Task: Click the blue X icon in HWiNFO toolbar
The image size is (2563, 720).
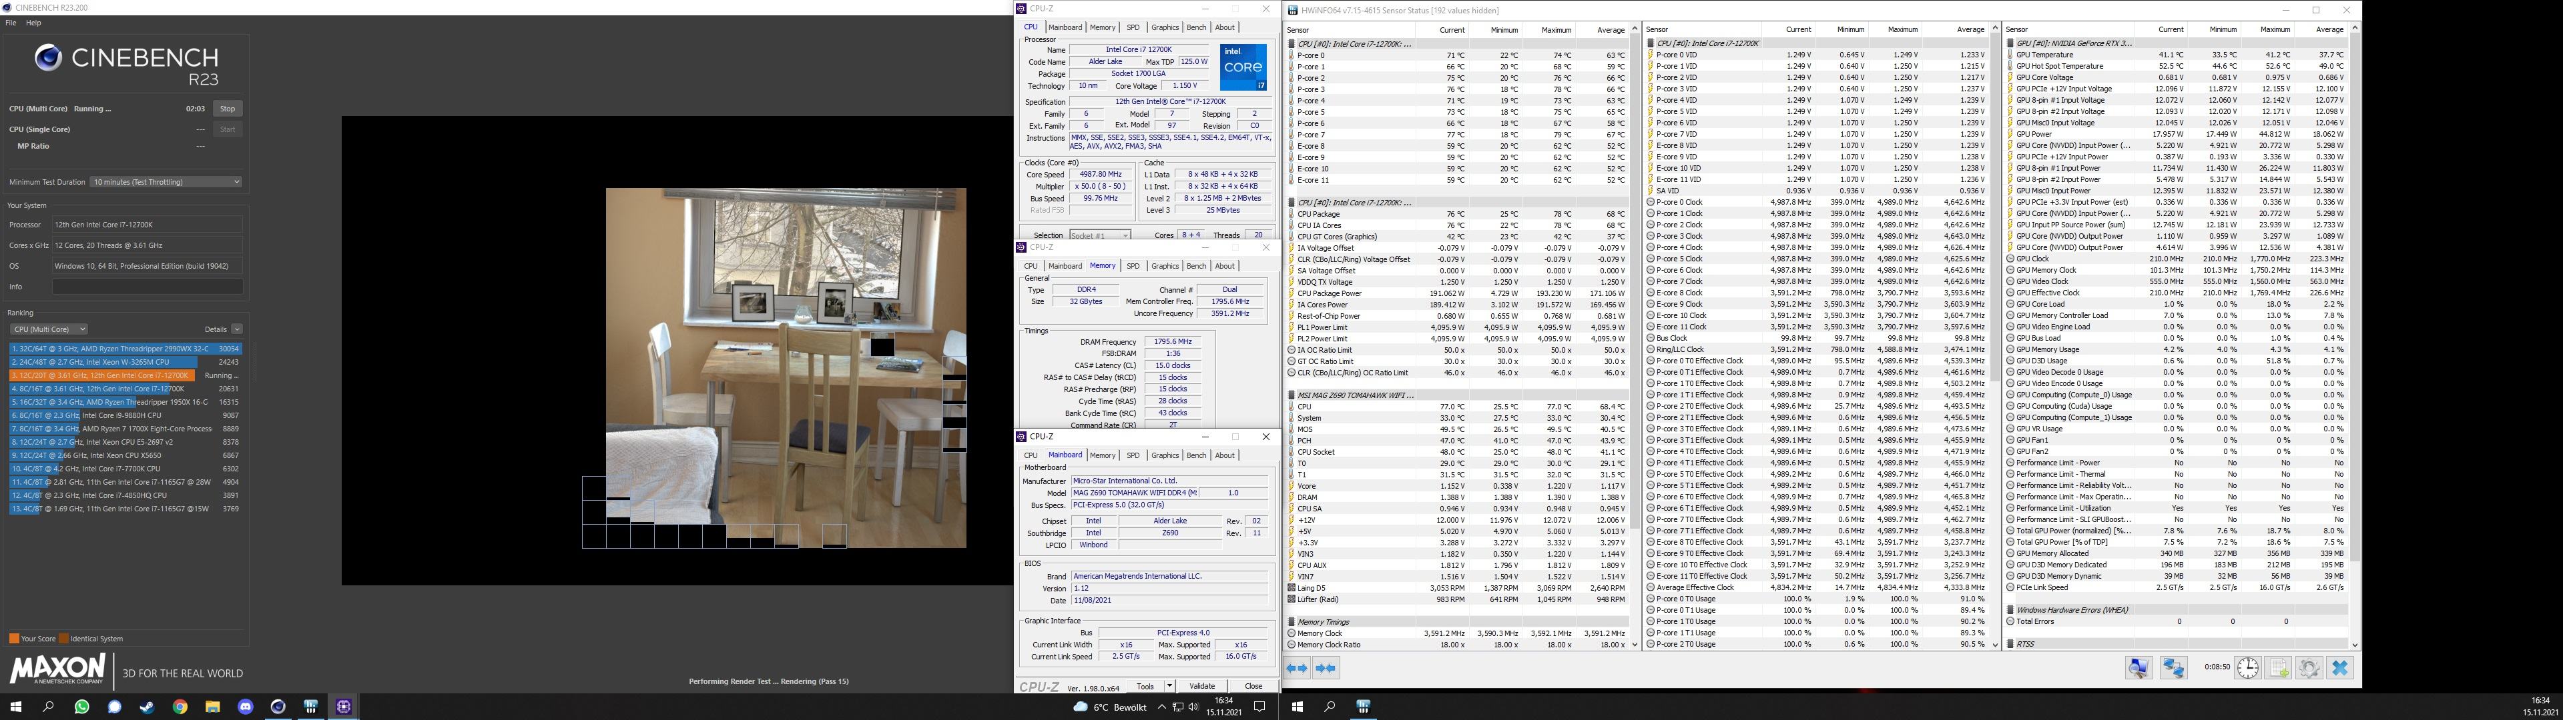Action: tap(2340, 668)
